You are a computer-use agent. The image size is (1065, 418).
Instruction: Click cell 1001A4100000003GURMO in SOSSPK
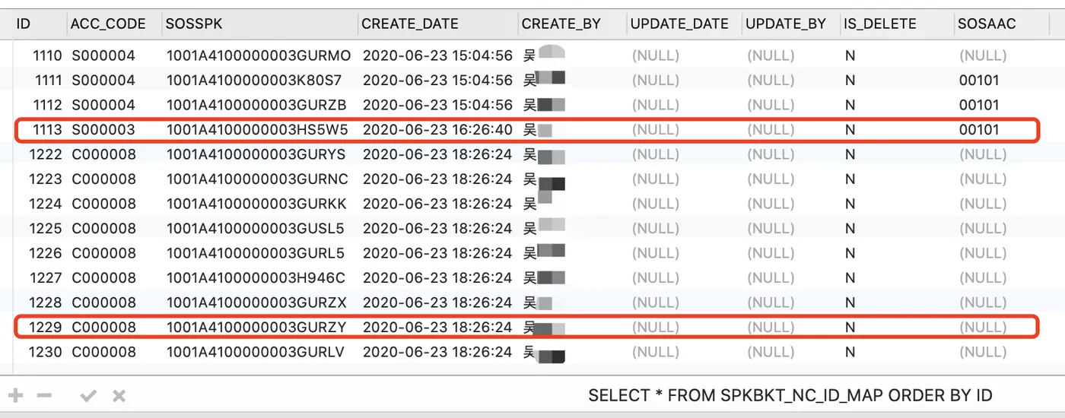[x=259, y=55]
